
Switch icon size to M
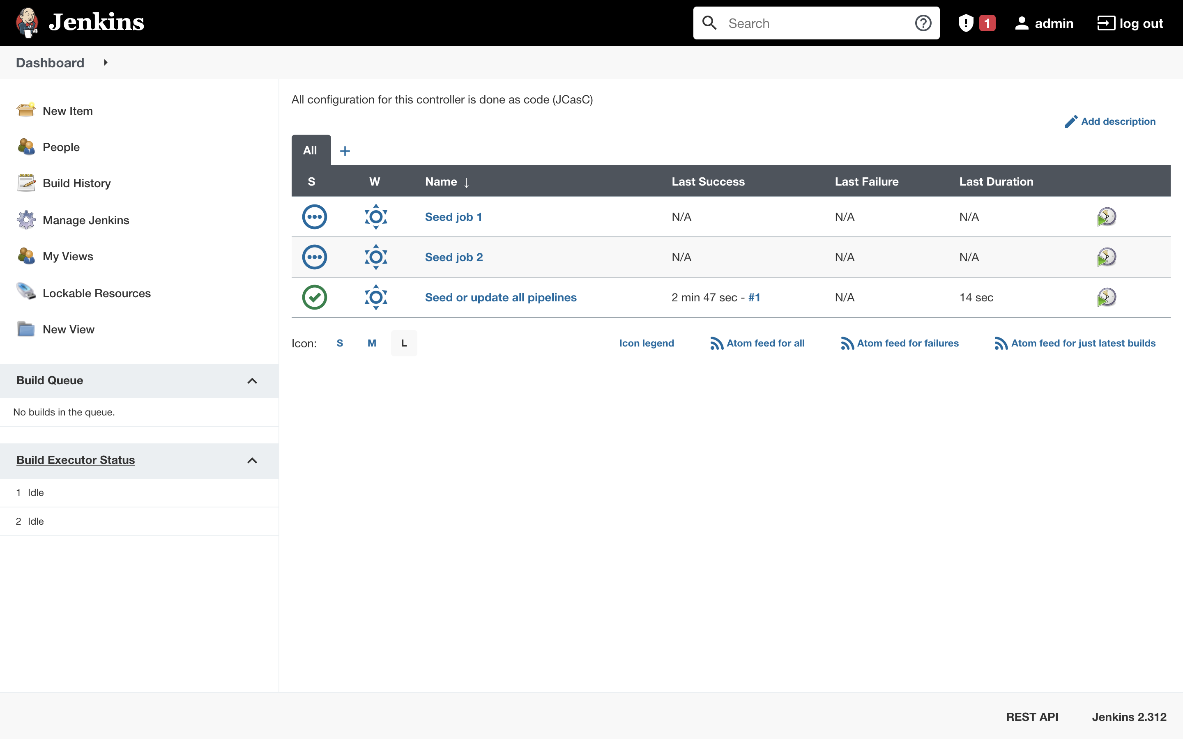(x=372, y=343)
